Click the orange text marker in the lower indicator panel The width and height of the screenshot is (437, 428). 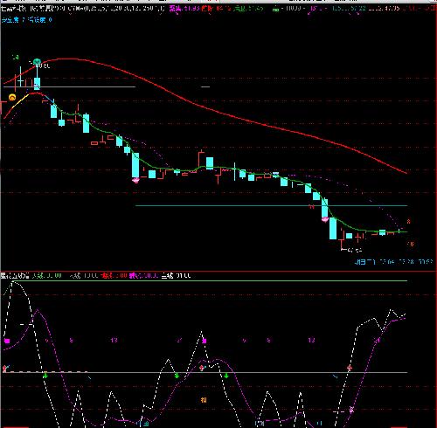[x=204, y=400]
